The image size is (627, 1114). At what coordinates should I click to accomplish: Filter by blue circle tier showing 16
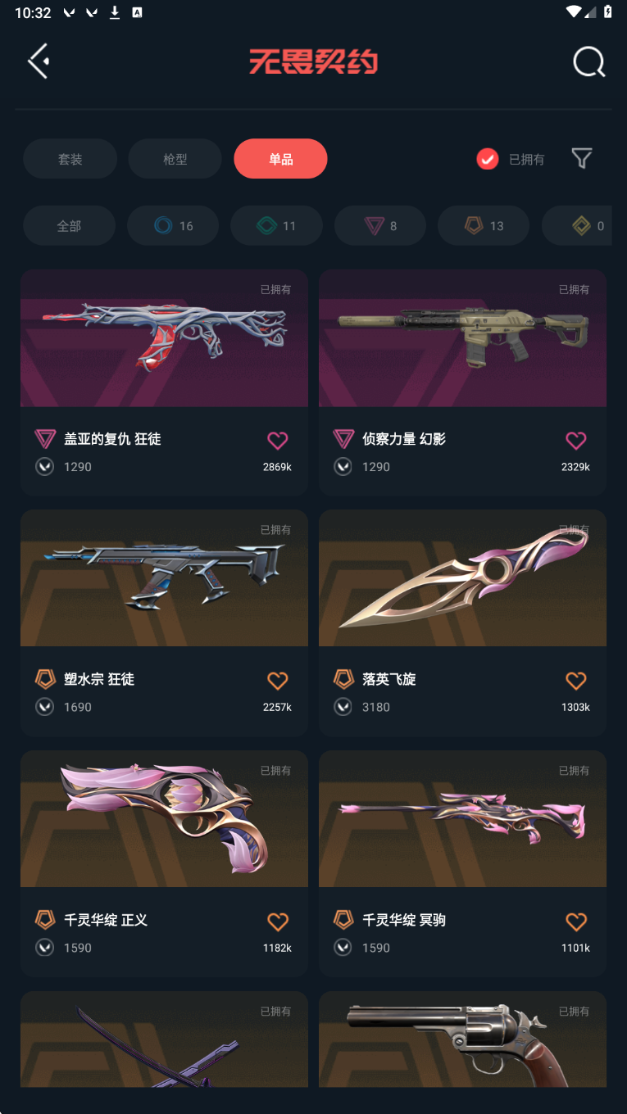click(173, 225)
